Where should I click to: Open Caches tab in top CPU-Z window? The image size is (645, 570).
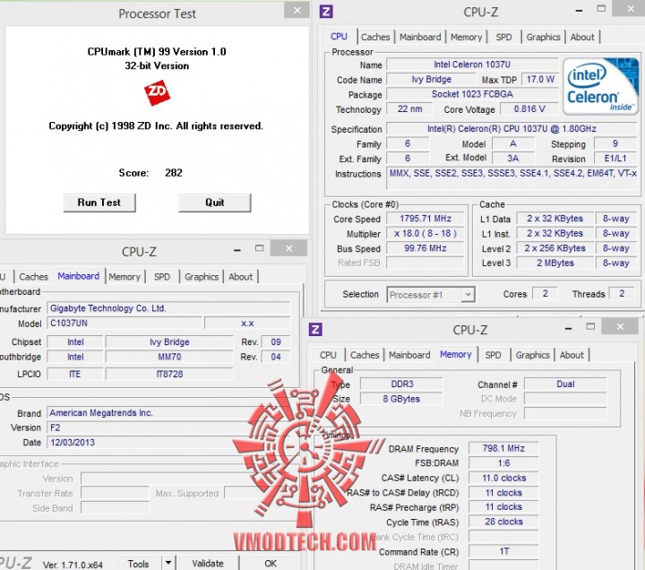coord(375,37)
